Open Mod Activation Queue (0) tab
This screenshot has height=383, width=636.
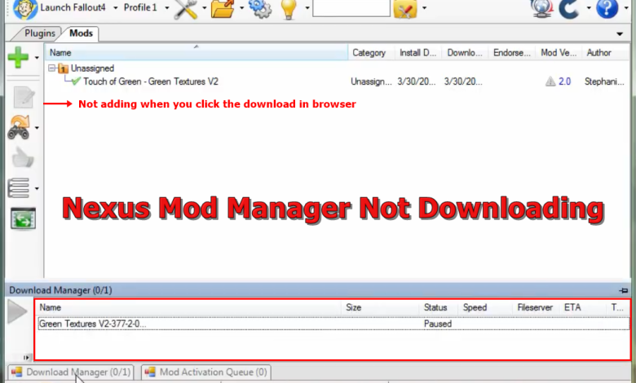coord(207,372)
